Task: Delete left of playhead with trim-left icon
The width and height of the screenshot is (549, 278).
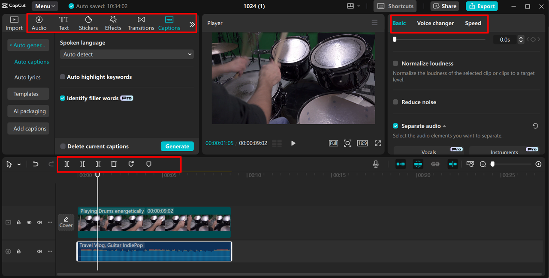Action: 83,164
